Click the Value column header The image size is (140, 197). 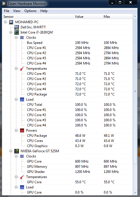pyautogui.click(x=88, y=17)
